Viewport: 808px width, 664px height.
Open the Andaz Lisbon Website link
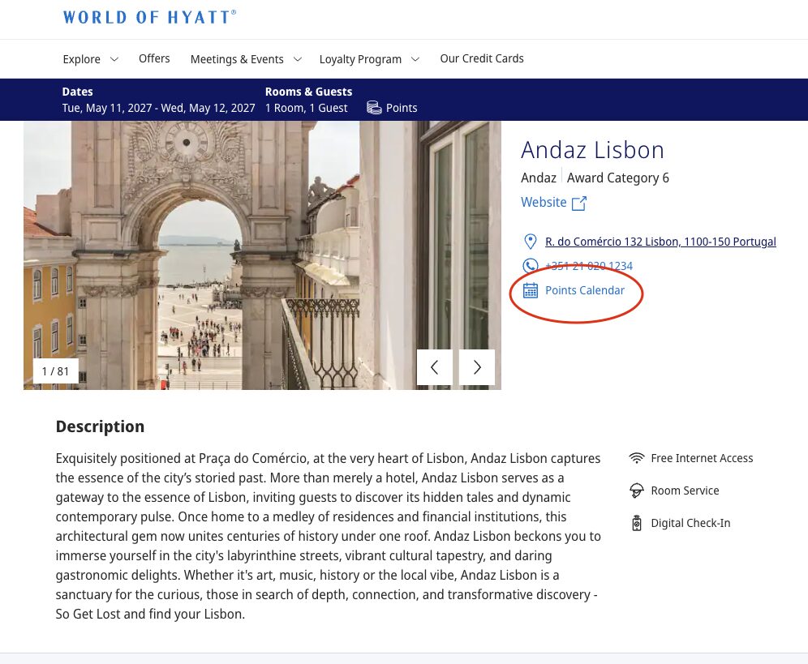pyautogui.click(x=544, y=202)
